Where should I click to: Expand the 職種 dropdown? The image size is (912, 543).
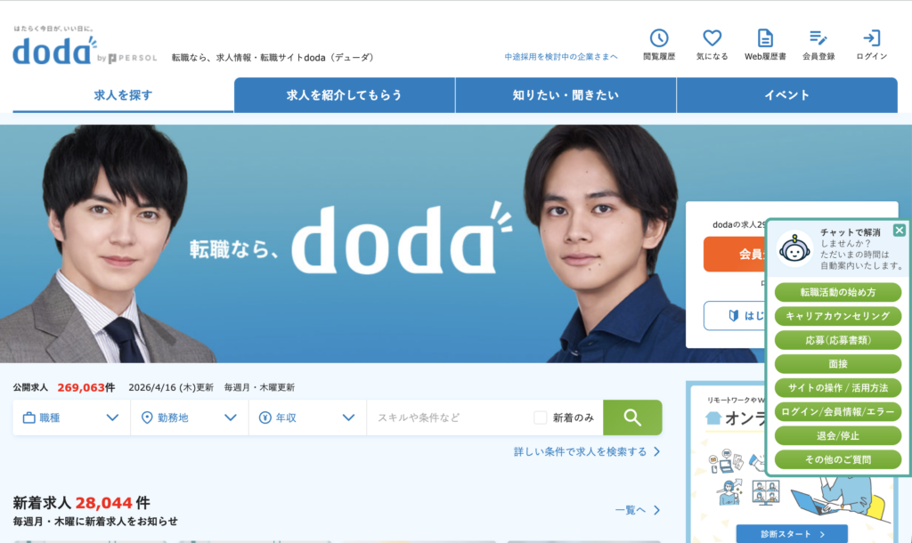[71, 417]
